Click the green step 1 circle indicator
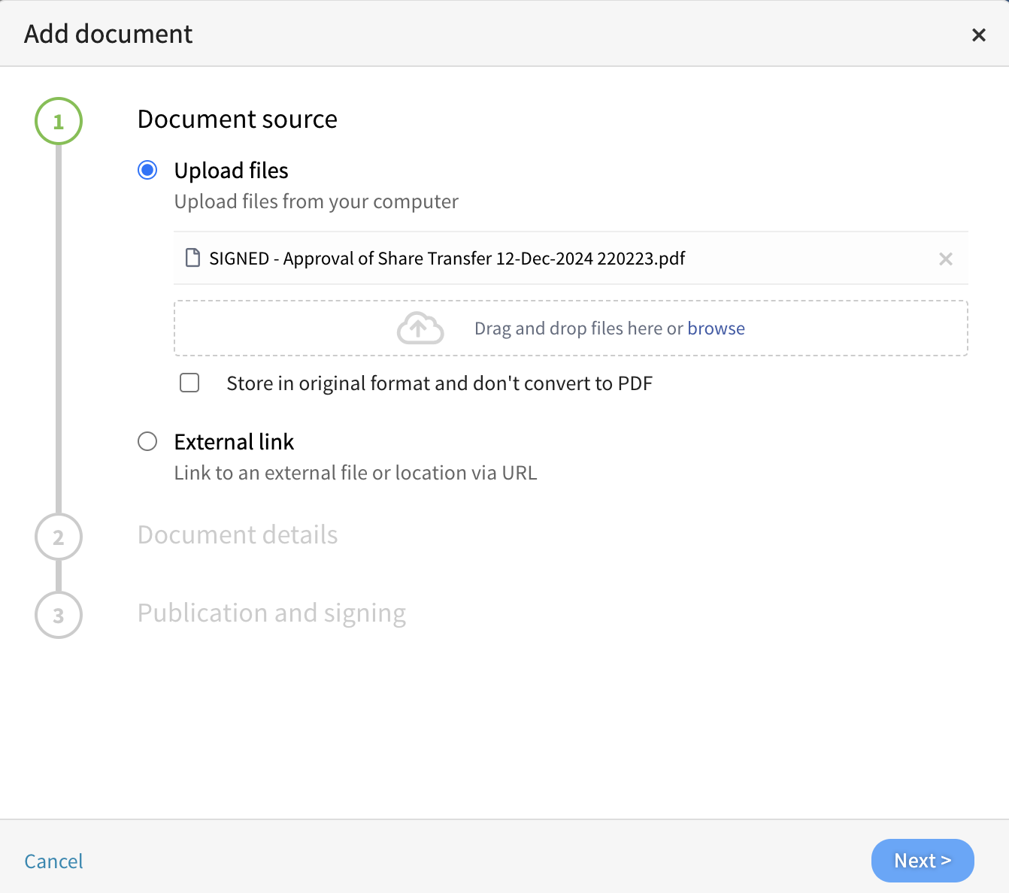Image resolution: width=1009 pixels, height=893 pixels. 58,121
